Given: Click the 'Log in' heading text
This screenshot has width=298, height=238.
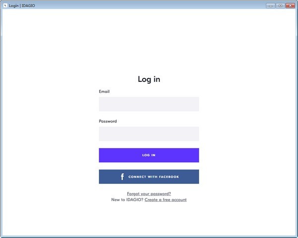Looking at the screenshot, I should coord(149,79).
